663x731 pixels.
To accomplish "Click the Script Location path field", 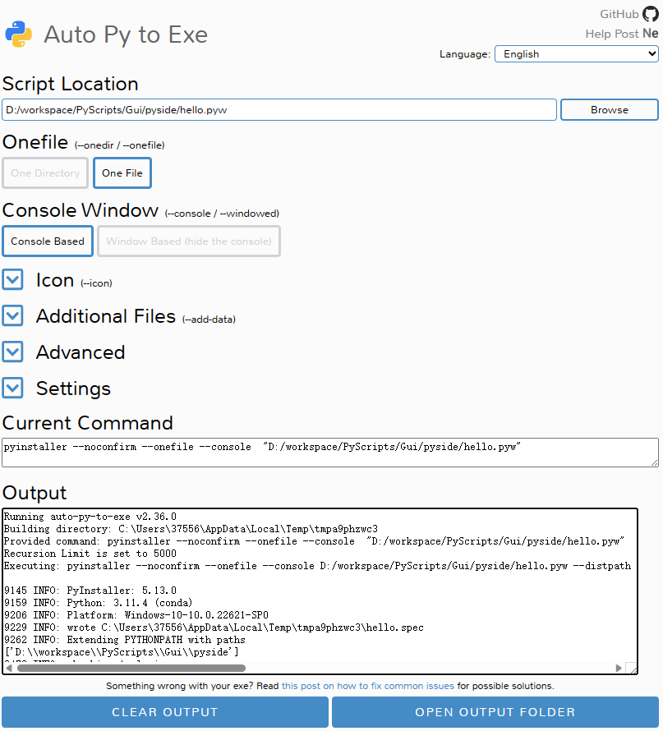I will pos(279,109).
